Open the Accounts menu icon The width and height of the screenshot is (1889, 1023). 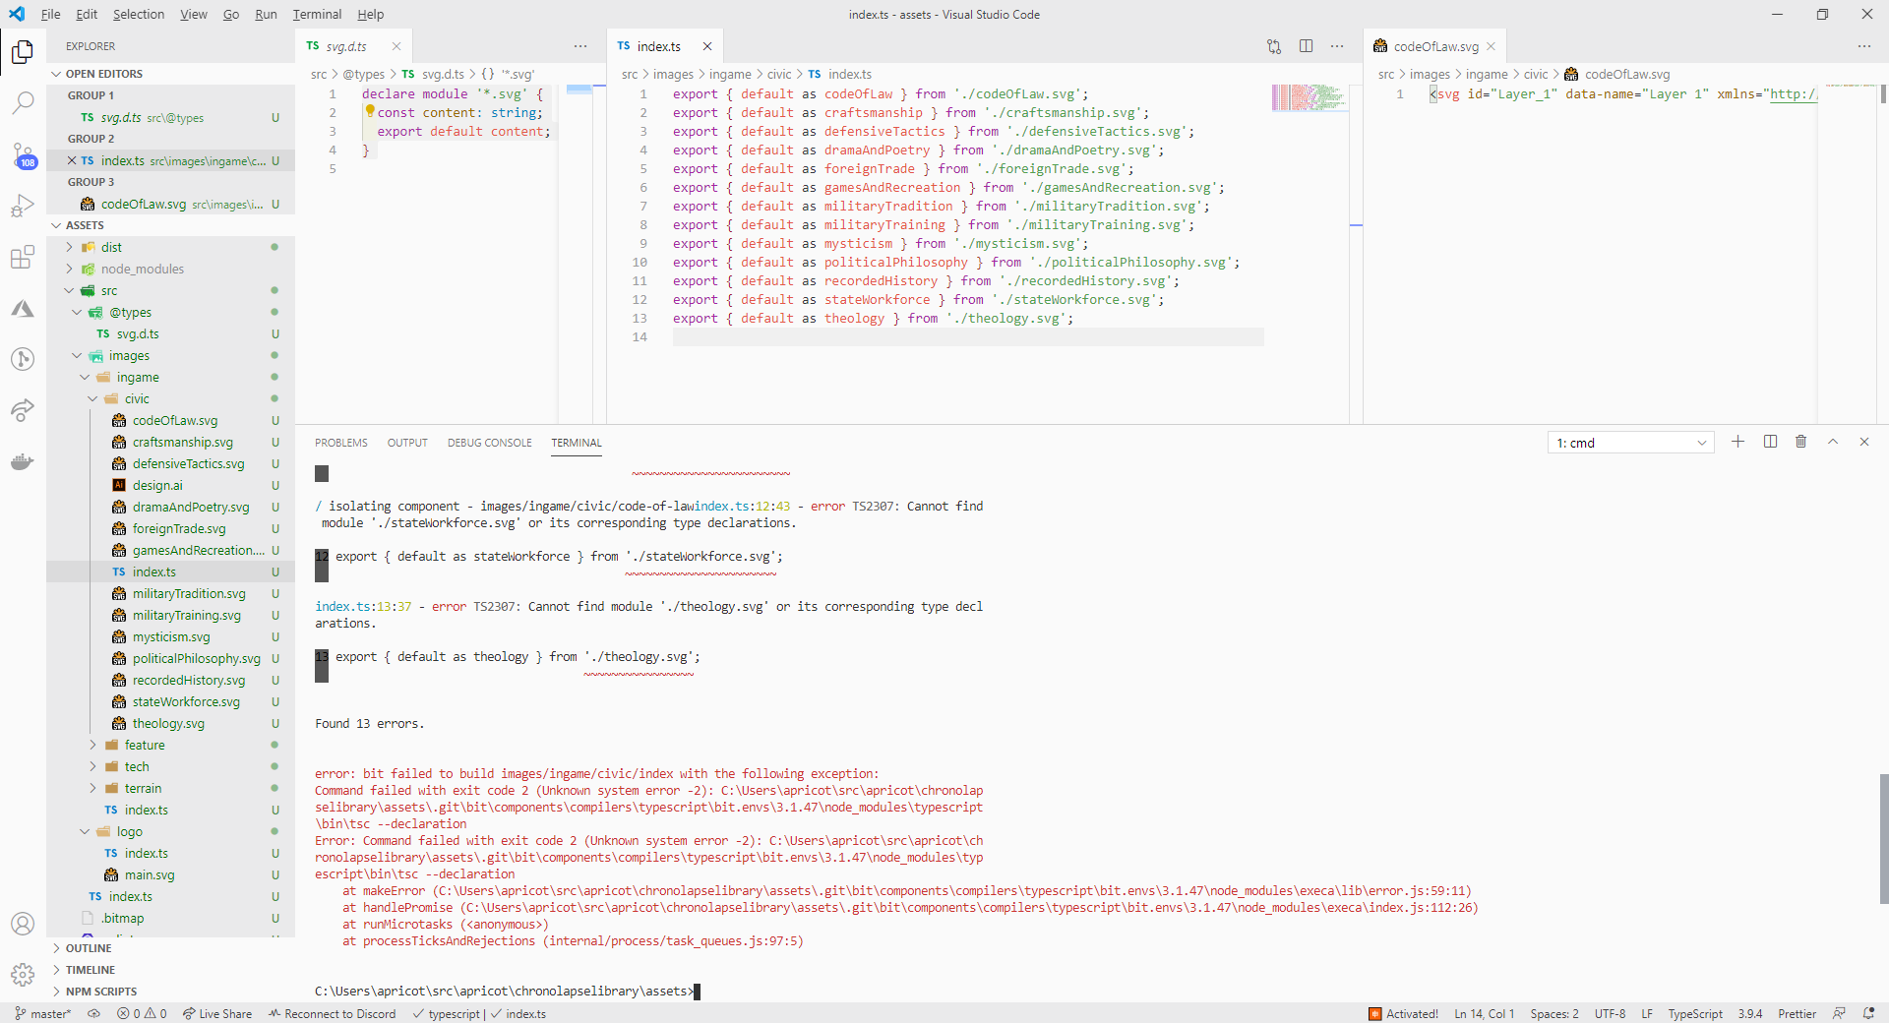(x=23, y=924)
